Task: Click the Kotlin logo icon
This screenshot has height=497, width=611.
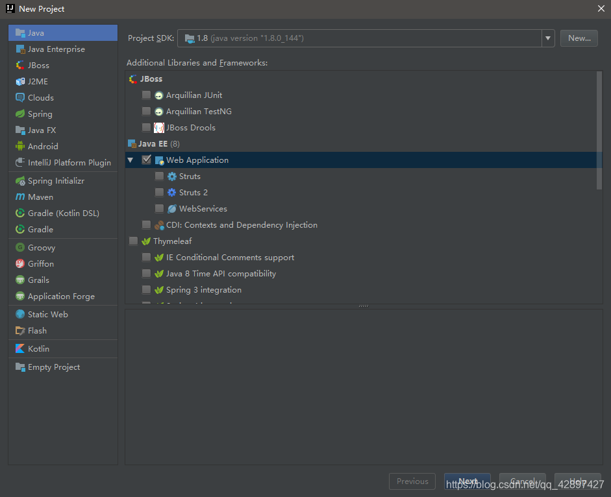Action: (20, 348)
